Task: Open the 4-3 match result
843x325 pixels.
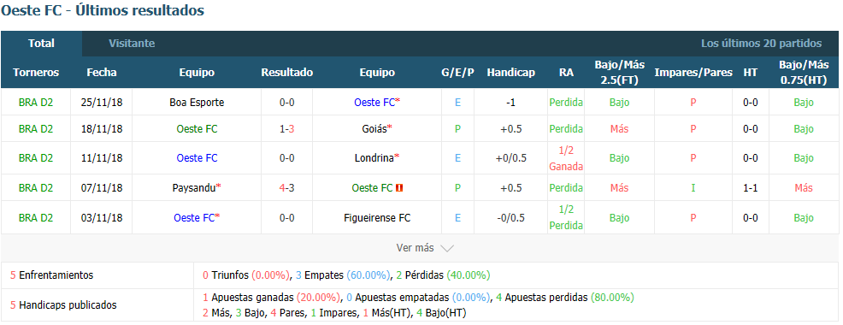Action: [286, 188]
